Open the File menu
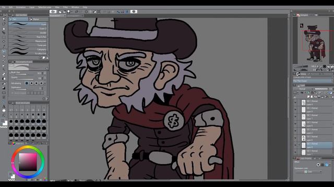The image size is (334, 187). (x=4, y=7)
